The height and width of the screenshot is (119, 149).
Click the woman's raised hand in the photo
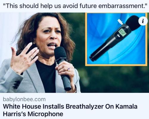[24, 58]
